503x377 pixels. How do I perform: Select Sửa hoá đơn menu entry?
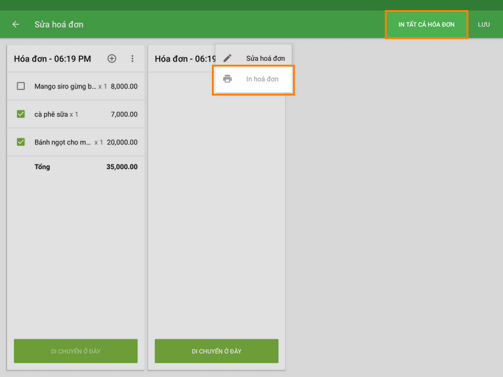pos(253,58)
